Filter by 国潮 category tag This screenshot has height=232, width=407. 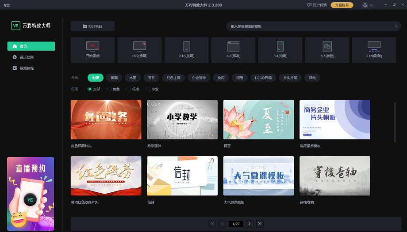[x=114, y=78]
